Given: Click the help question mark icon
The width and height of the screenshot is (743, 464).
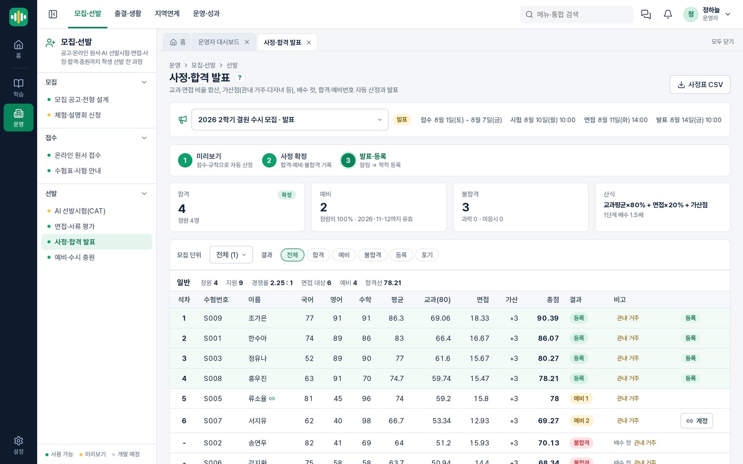Looking at the screenshot, I should (x=240, y=77).
